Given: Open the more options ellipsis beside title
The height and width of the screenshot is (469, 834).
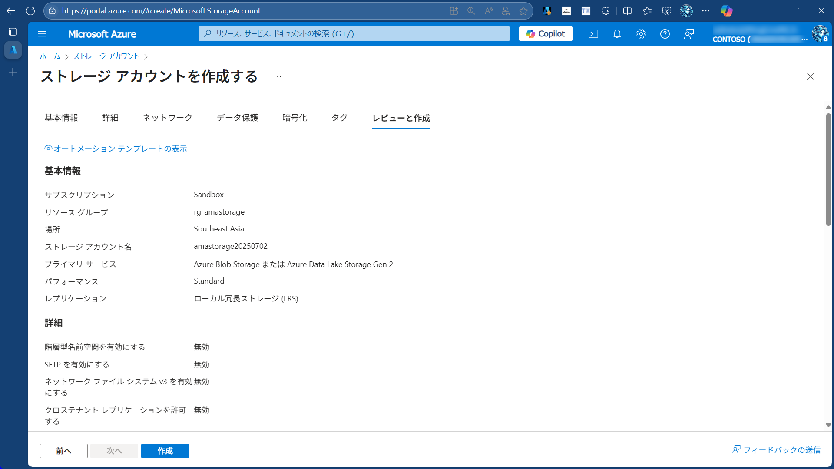Looking at the screenshot, I should click(278, 77).
